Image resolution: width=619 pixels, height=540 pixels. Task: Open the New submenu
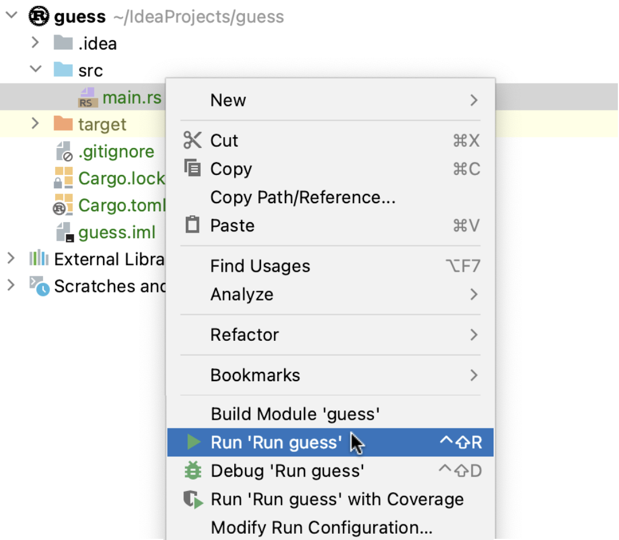point(228,100)
